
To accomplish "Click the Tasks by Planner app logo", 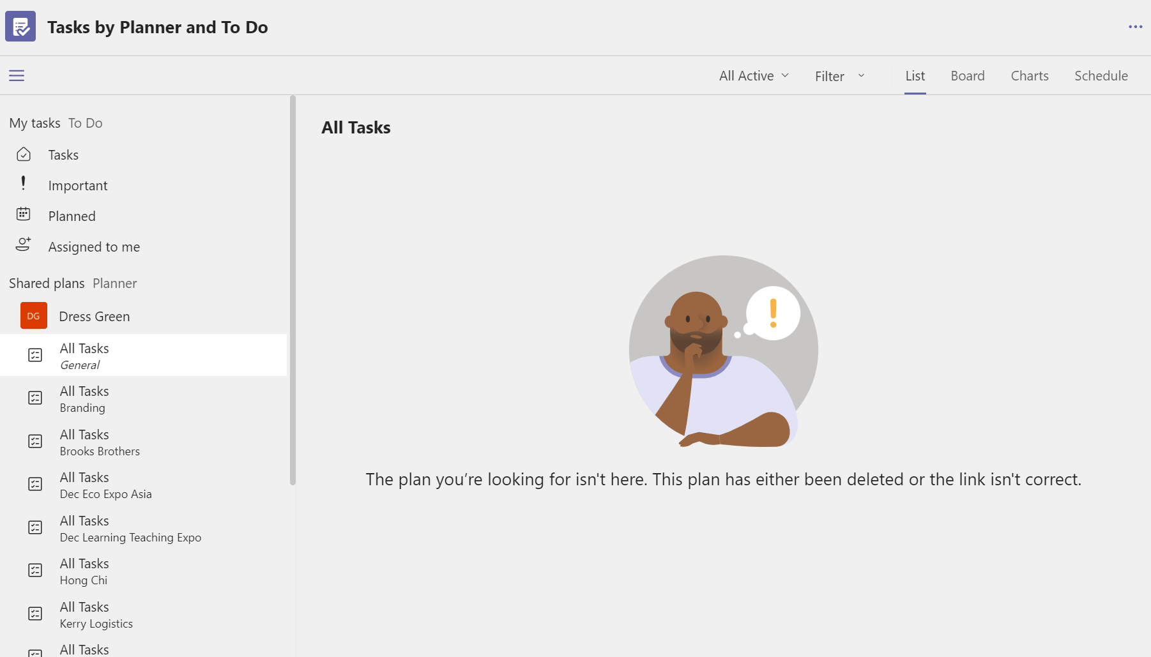I will pos(20,27).
